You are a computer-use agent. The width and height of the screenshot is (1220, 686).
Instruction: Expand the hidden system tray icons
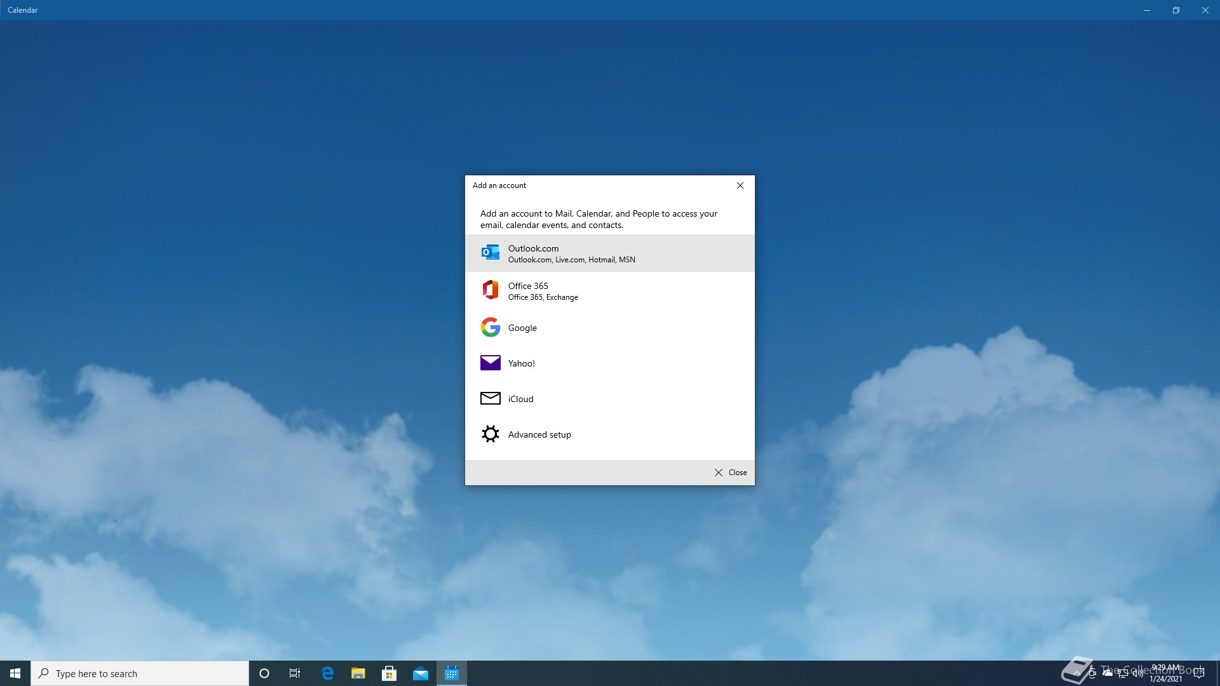(1076, 673)
